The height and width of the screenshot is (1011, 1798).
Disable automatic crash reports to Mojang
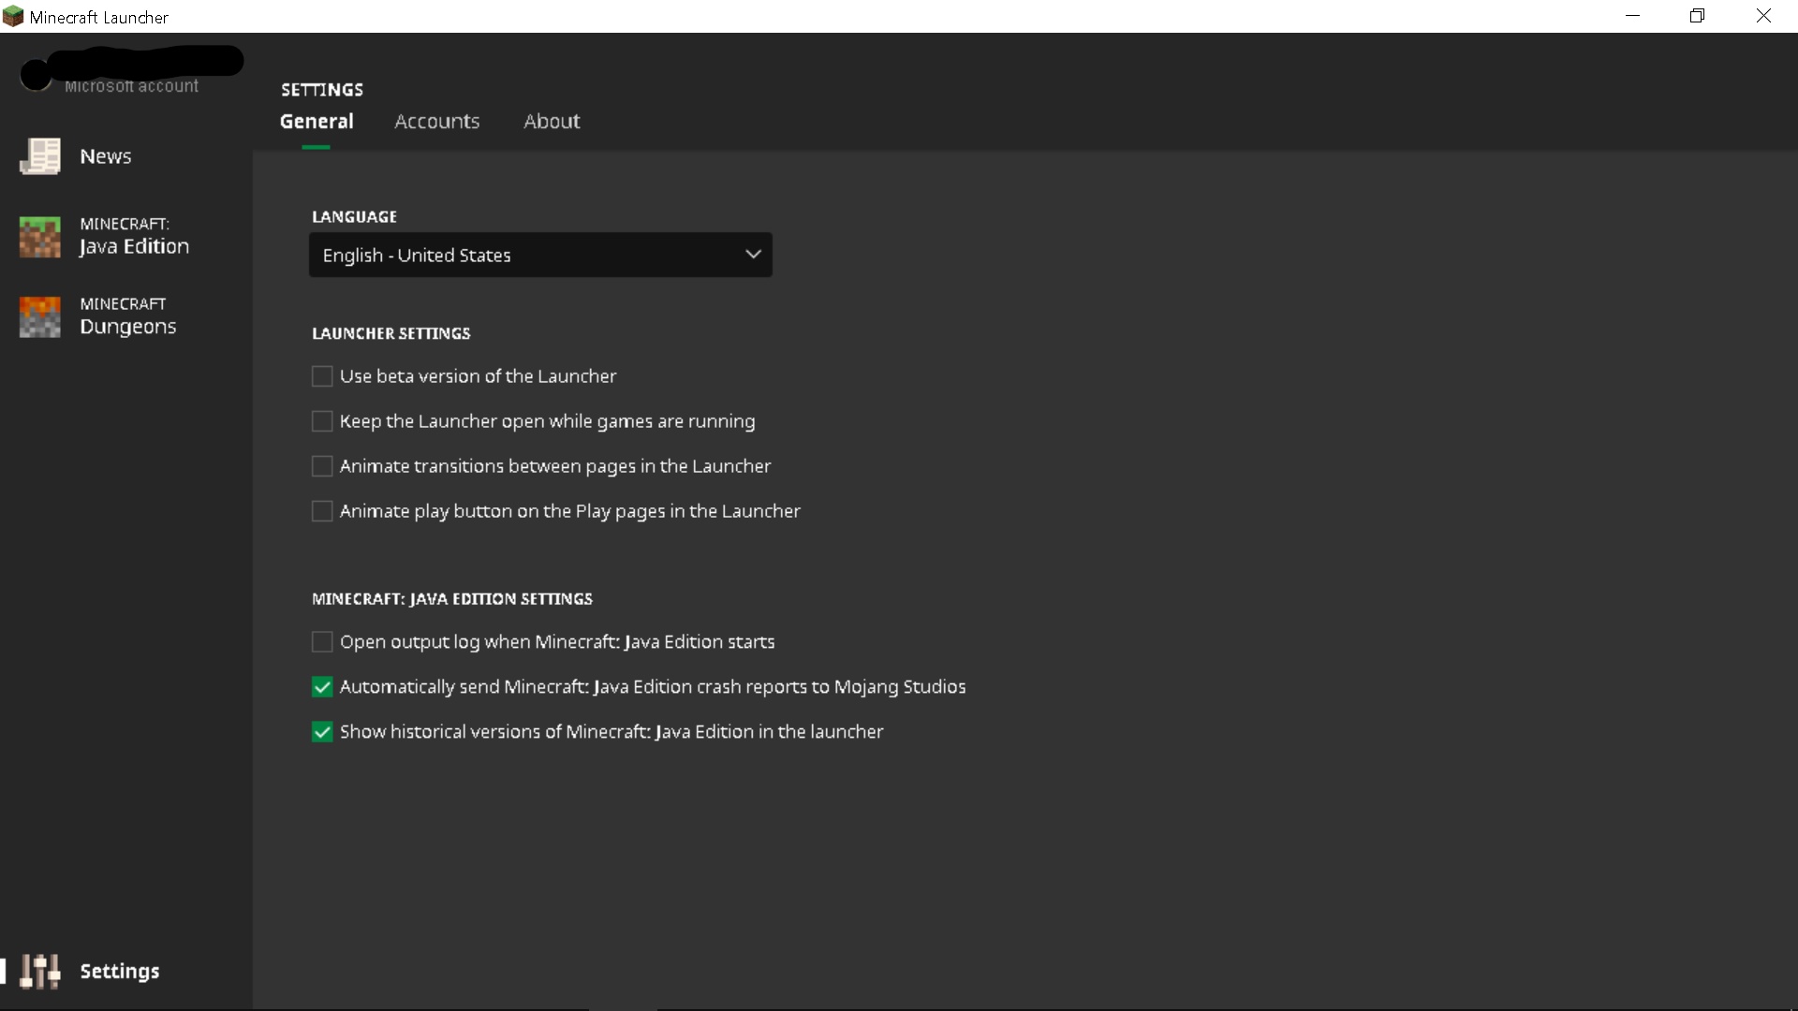[322, 687]
